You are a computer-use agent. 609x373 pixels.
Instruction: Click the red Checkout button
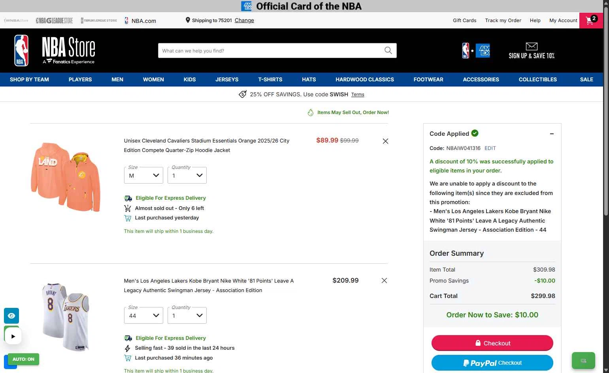pyautogui.click(x=492, y=343)
